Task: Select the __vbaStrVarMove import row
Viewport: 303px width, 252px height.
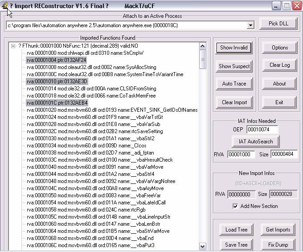Action: (98, 231)
